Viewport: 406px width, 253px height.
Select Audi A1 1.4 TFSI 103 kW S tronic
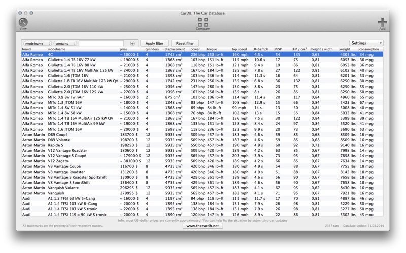click(202, 209)
